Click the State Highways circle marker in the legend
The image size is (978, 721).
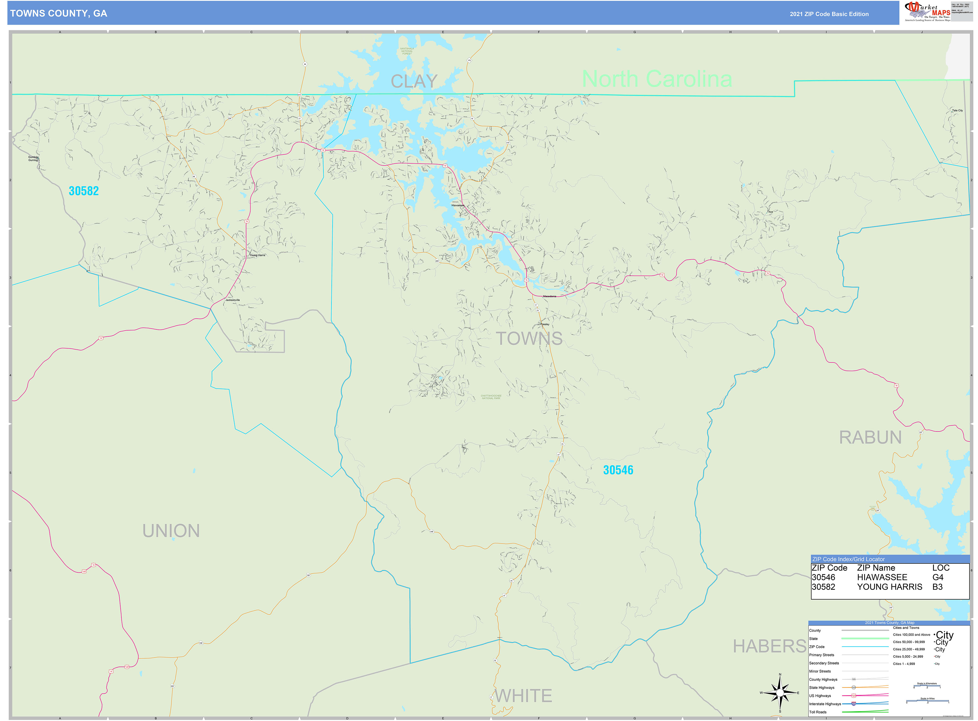(853, 687)
